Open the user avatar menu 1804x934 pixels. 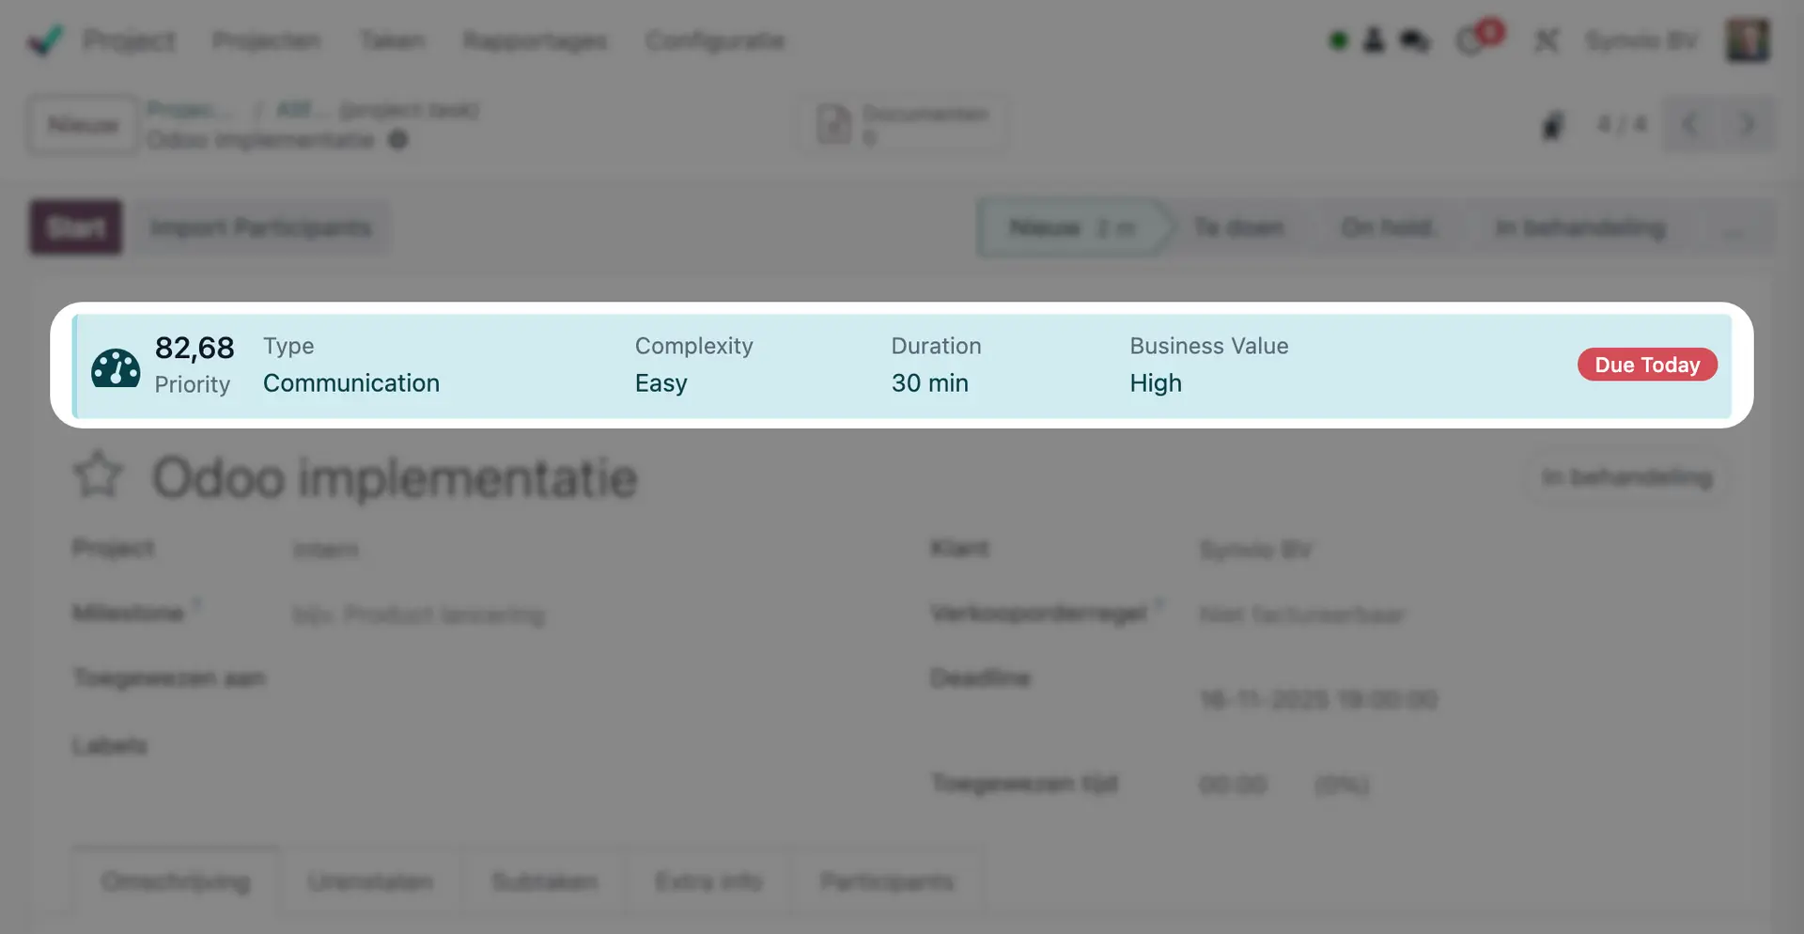click(x=1748, y=40)
